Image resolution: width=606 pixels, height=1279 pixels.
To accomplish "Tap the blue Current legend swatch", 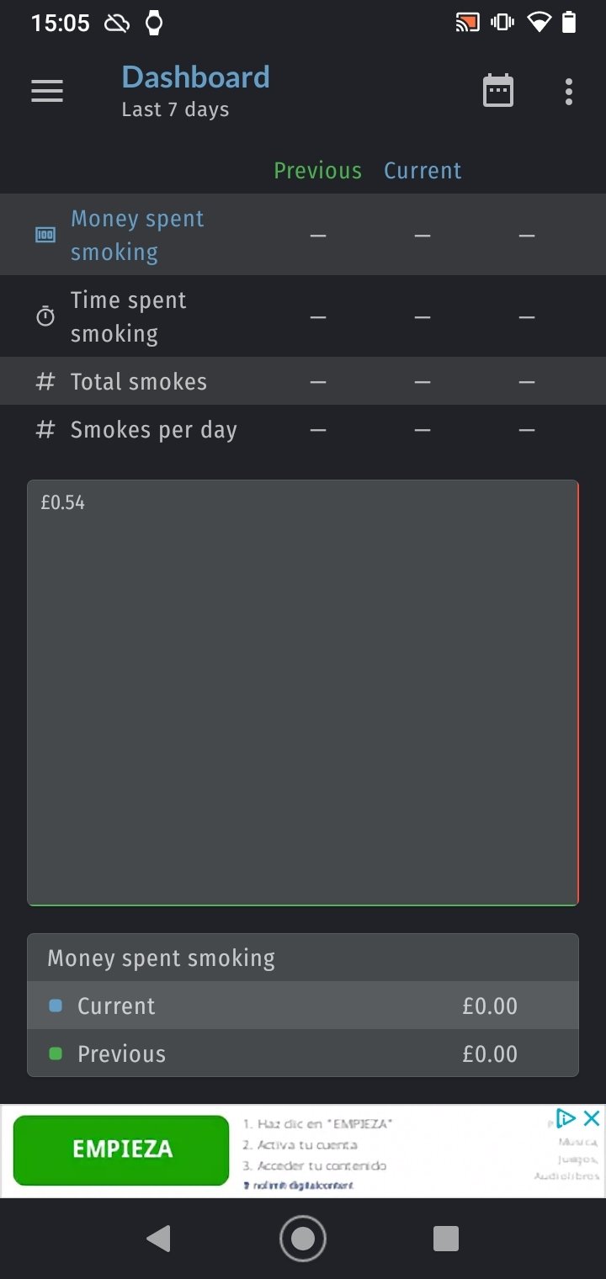I will 56,1006.
